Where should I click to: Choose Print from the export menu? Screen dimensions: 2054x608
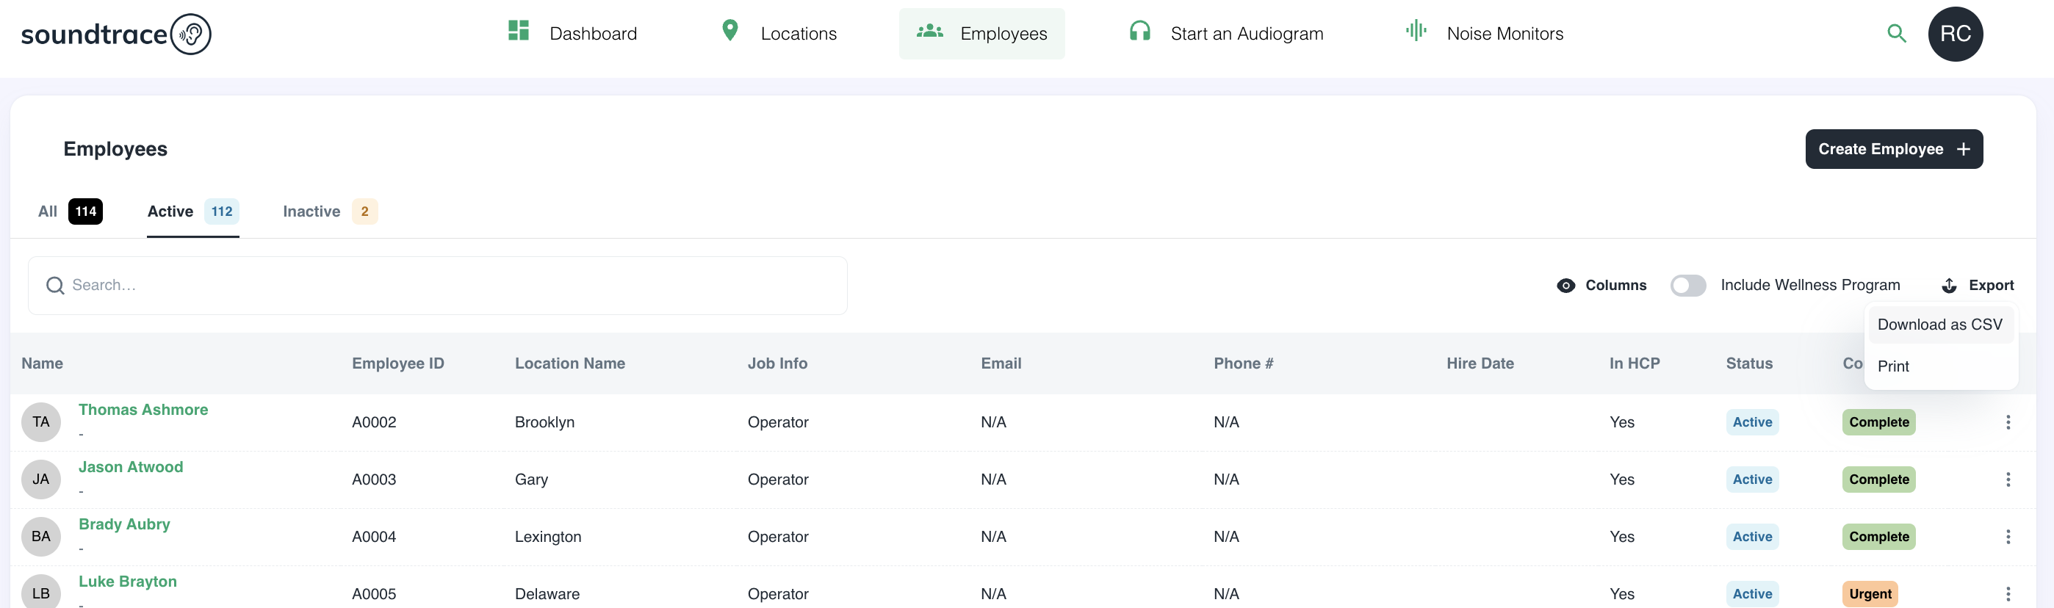pyautogui.click(x=1939, y=366)
